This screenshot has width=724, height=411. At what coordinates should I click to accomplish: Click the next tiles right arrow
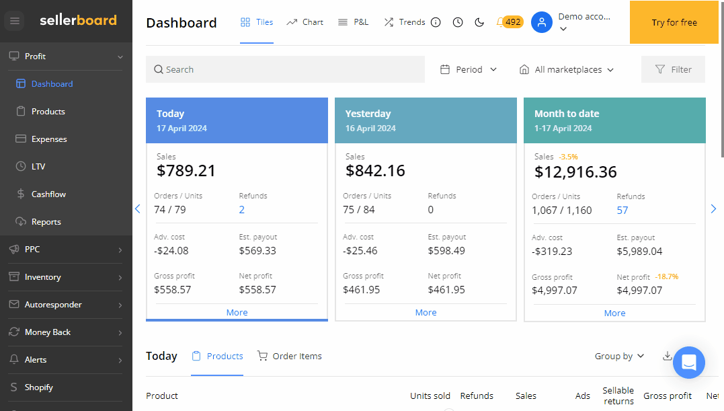[713, 209]
